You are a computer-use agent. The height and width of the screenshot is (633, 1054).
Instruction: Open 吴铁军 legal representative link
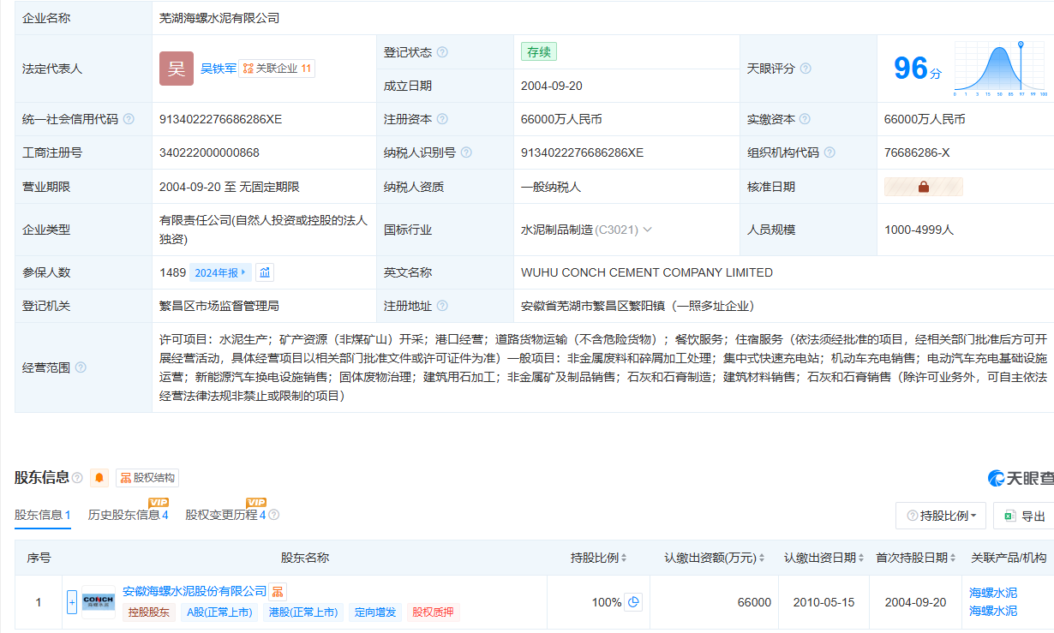coord(219,69)
